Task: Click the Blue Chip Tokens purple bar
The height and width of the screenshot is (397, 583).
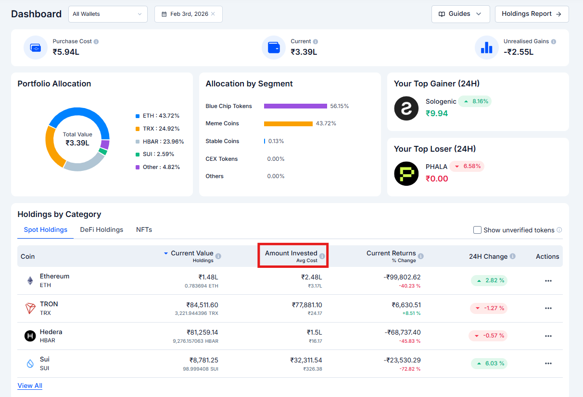Action: coord(295,106)
